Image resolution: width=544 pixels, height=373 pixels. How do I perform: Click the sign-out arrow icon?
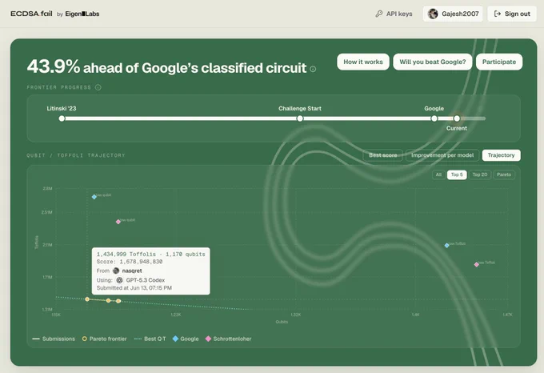tap(497, 14)
